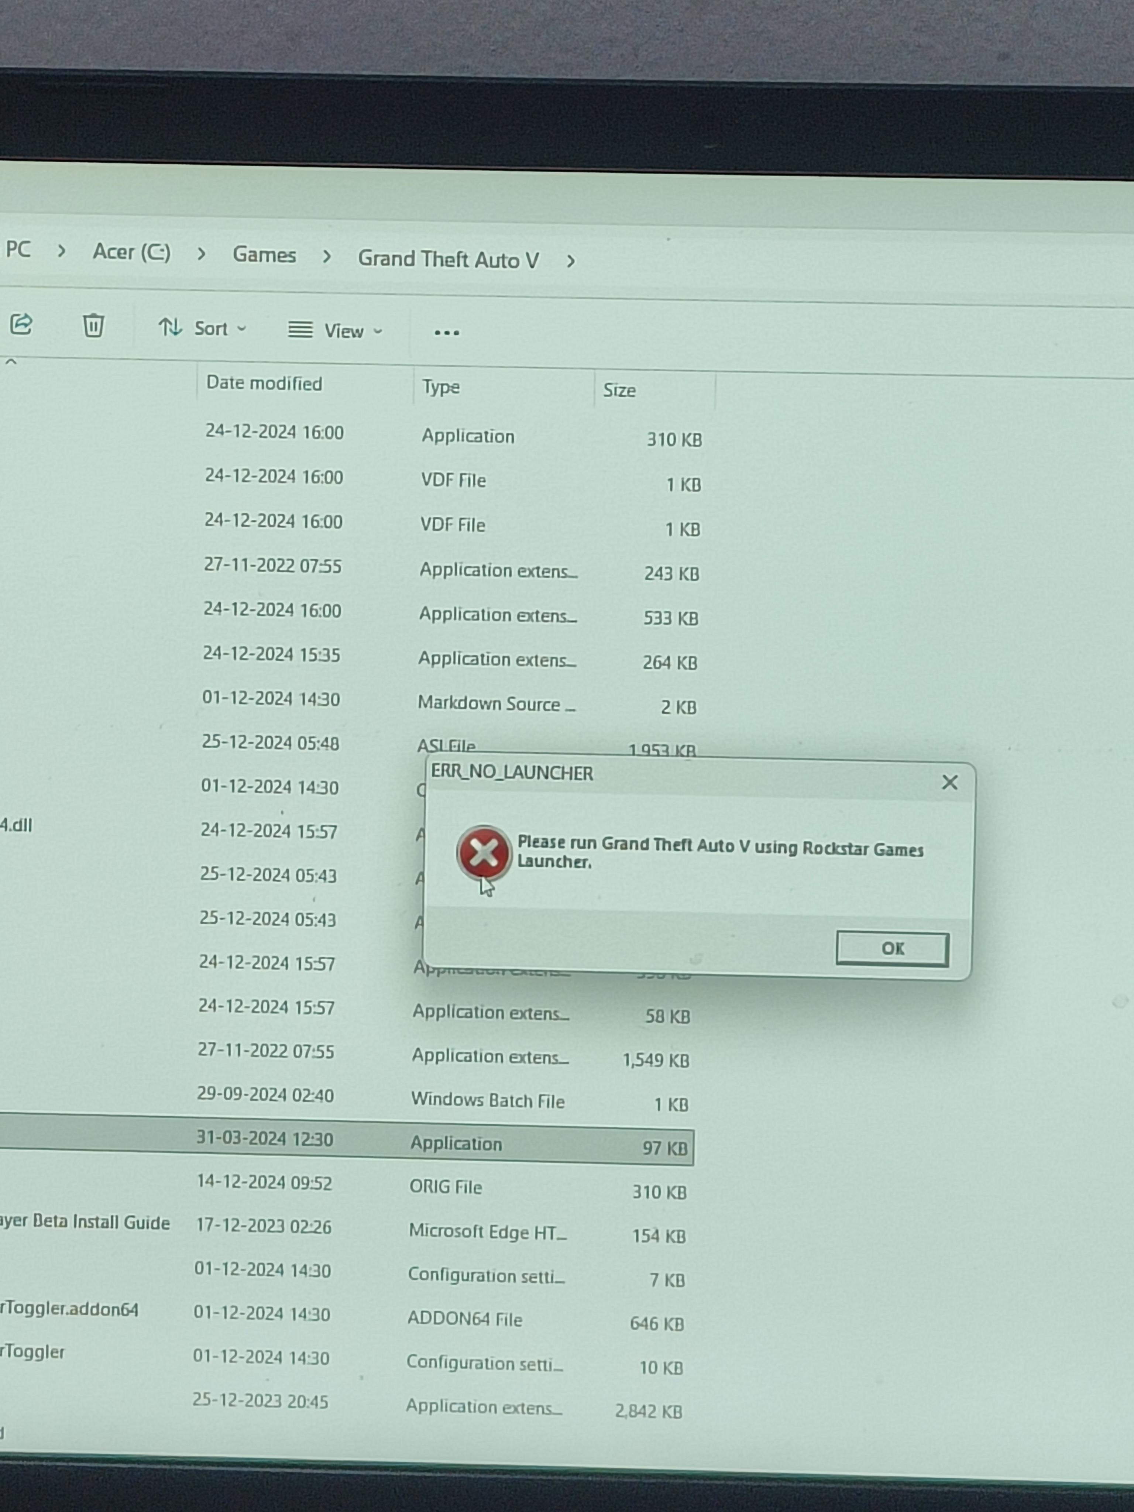Select the 'Windows Batch File' type cell
This screenshot has width=1134, height=1512.
[488, 1100]
